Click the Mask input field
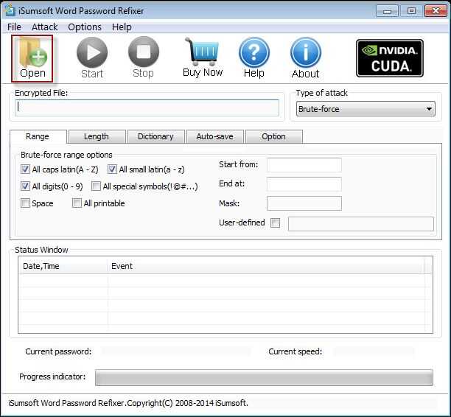Image resolution: width=451 pixels, height=417 pixels. [x=304, y=203]
